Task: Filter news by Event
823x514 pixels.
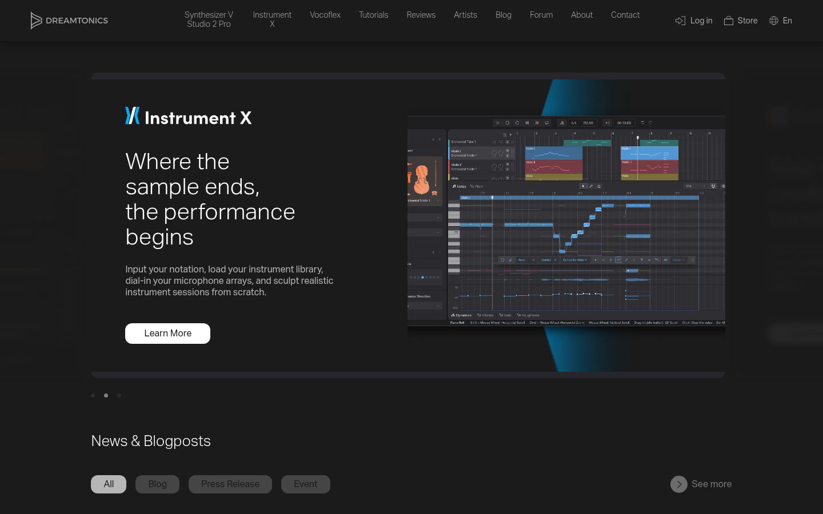Action: click(x=306, y=484)
